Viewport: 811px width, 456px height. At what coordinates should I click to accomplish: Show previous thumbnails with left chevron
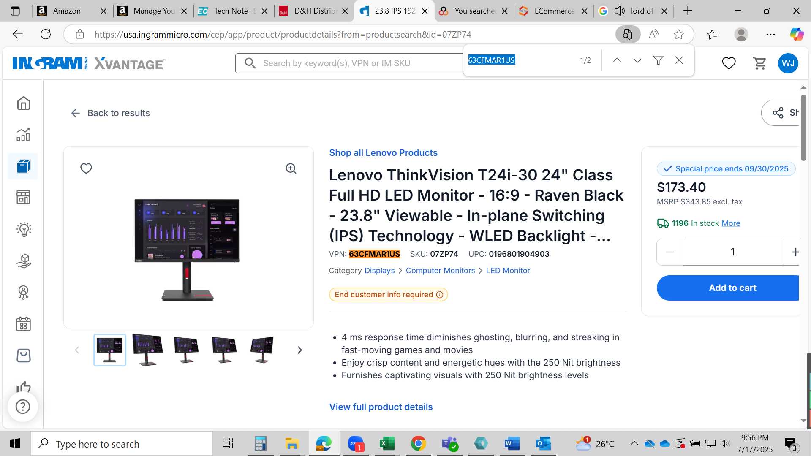click(77, 350)
